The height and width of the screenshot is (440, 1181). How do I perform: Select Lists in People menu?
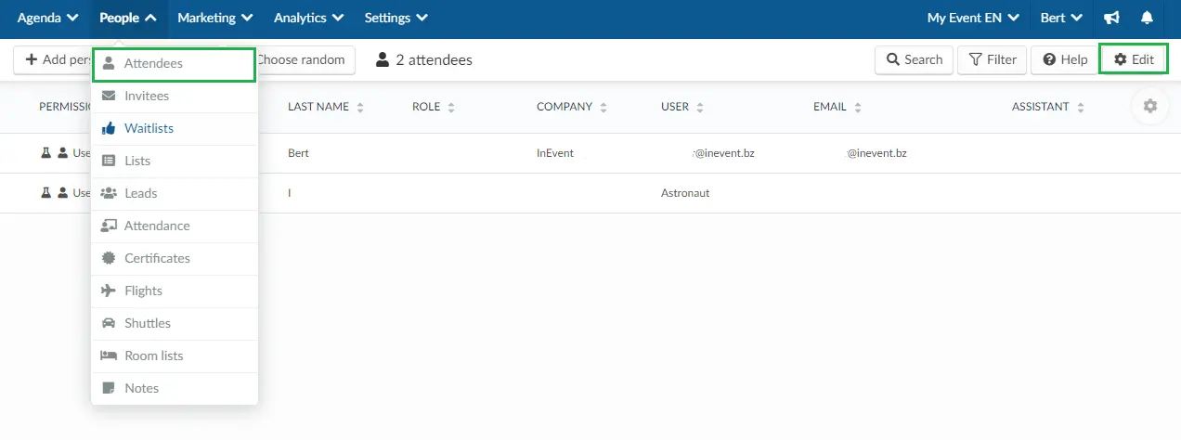tap(174, 162)
